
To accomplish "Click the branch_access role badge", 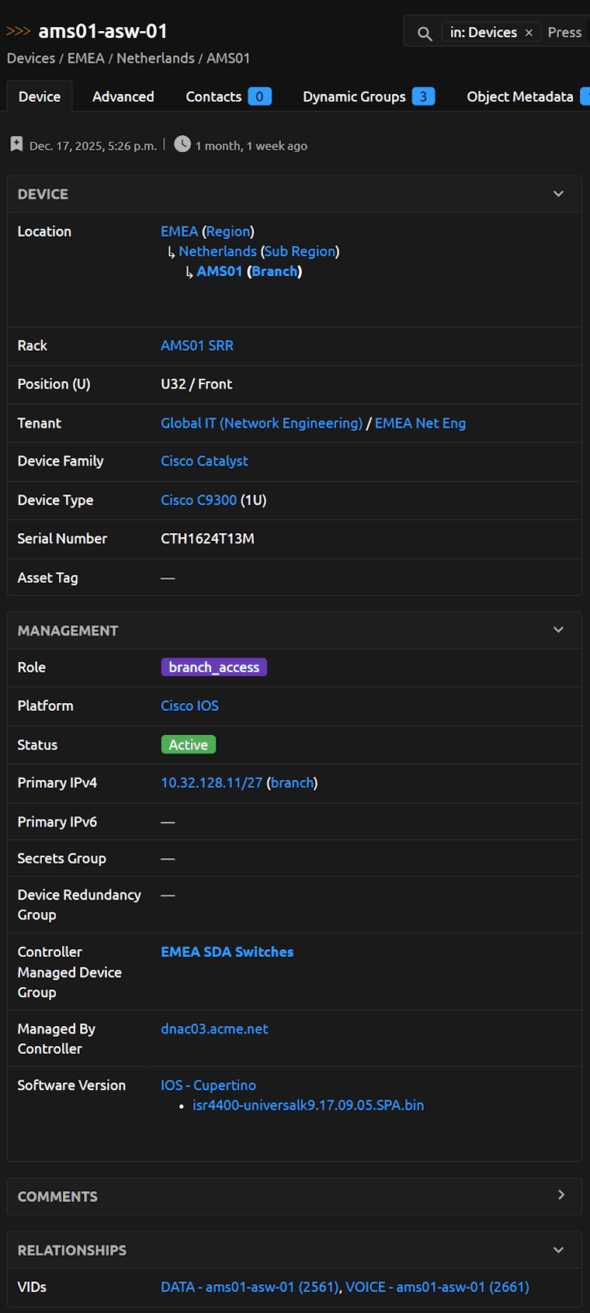I will click(x=213, y=667).
